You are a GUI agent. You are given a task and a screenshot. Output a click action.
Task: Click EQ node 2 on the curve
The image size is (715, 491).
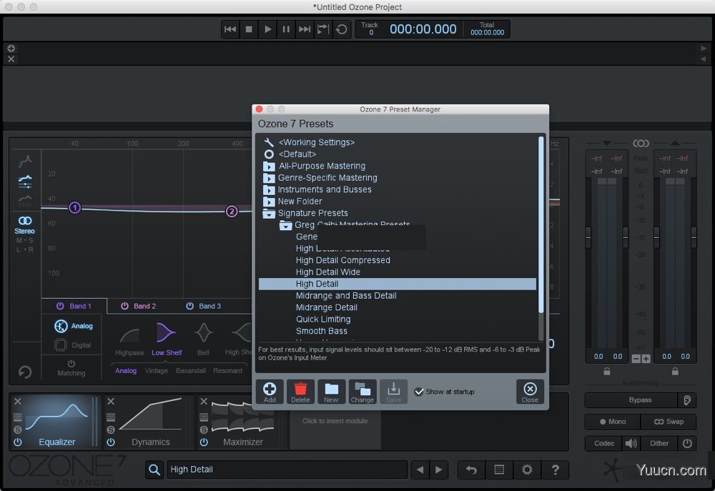click(x=232, y=211)
